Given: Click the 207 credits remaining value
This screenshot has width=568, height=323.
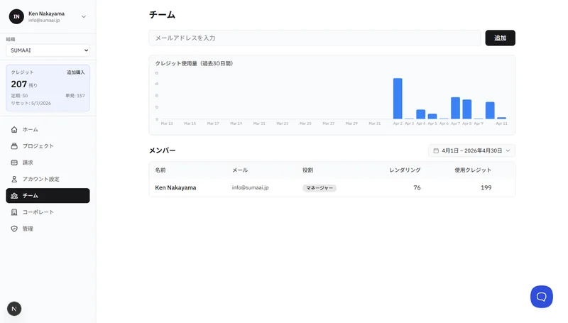Looking at the screenshot, I should click(19, 84).
